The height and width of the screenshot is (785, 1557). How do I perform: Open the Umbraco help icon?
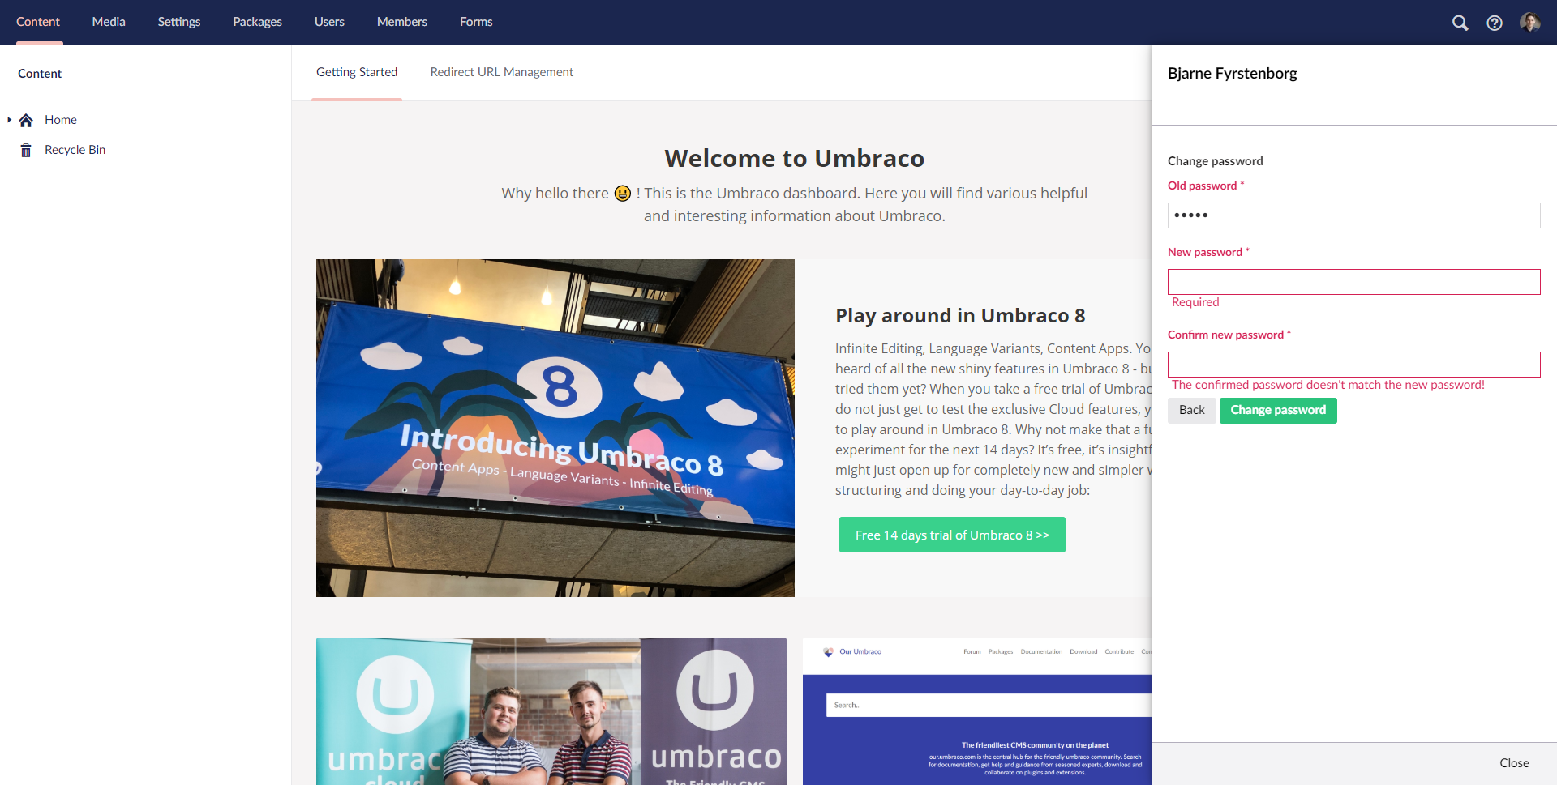(1495, 23)
